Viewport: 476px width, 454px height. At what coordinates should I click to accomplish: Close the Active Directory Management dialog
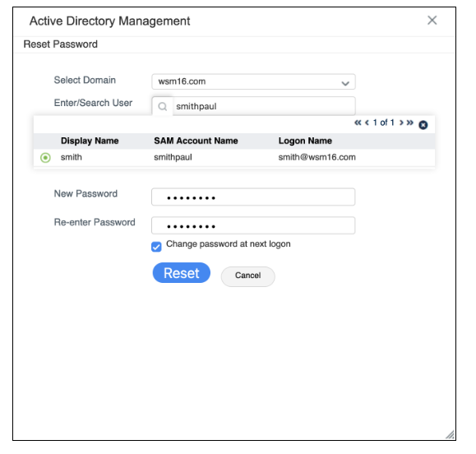coord(432,21)
